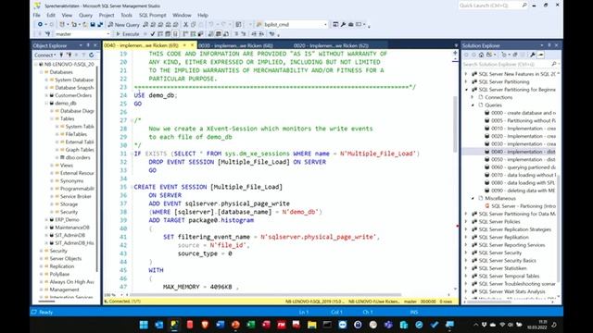593x333 pixels.
Task: Open the master database dropdown
Action: (108, 34)
